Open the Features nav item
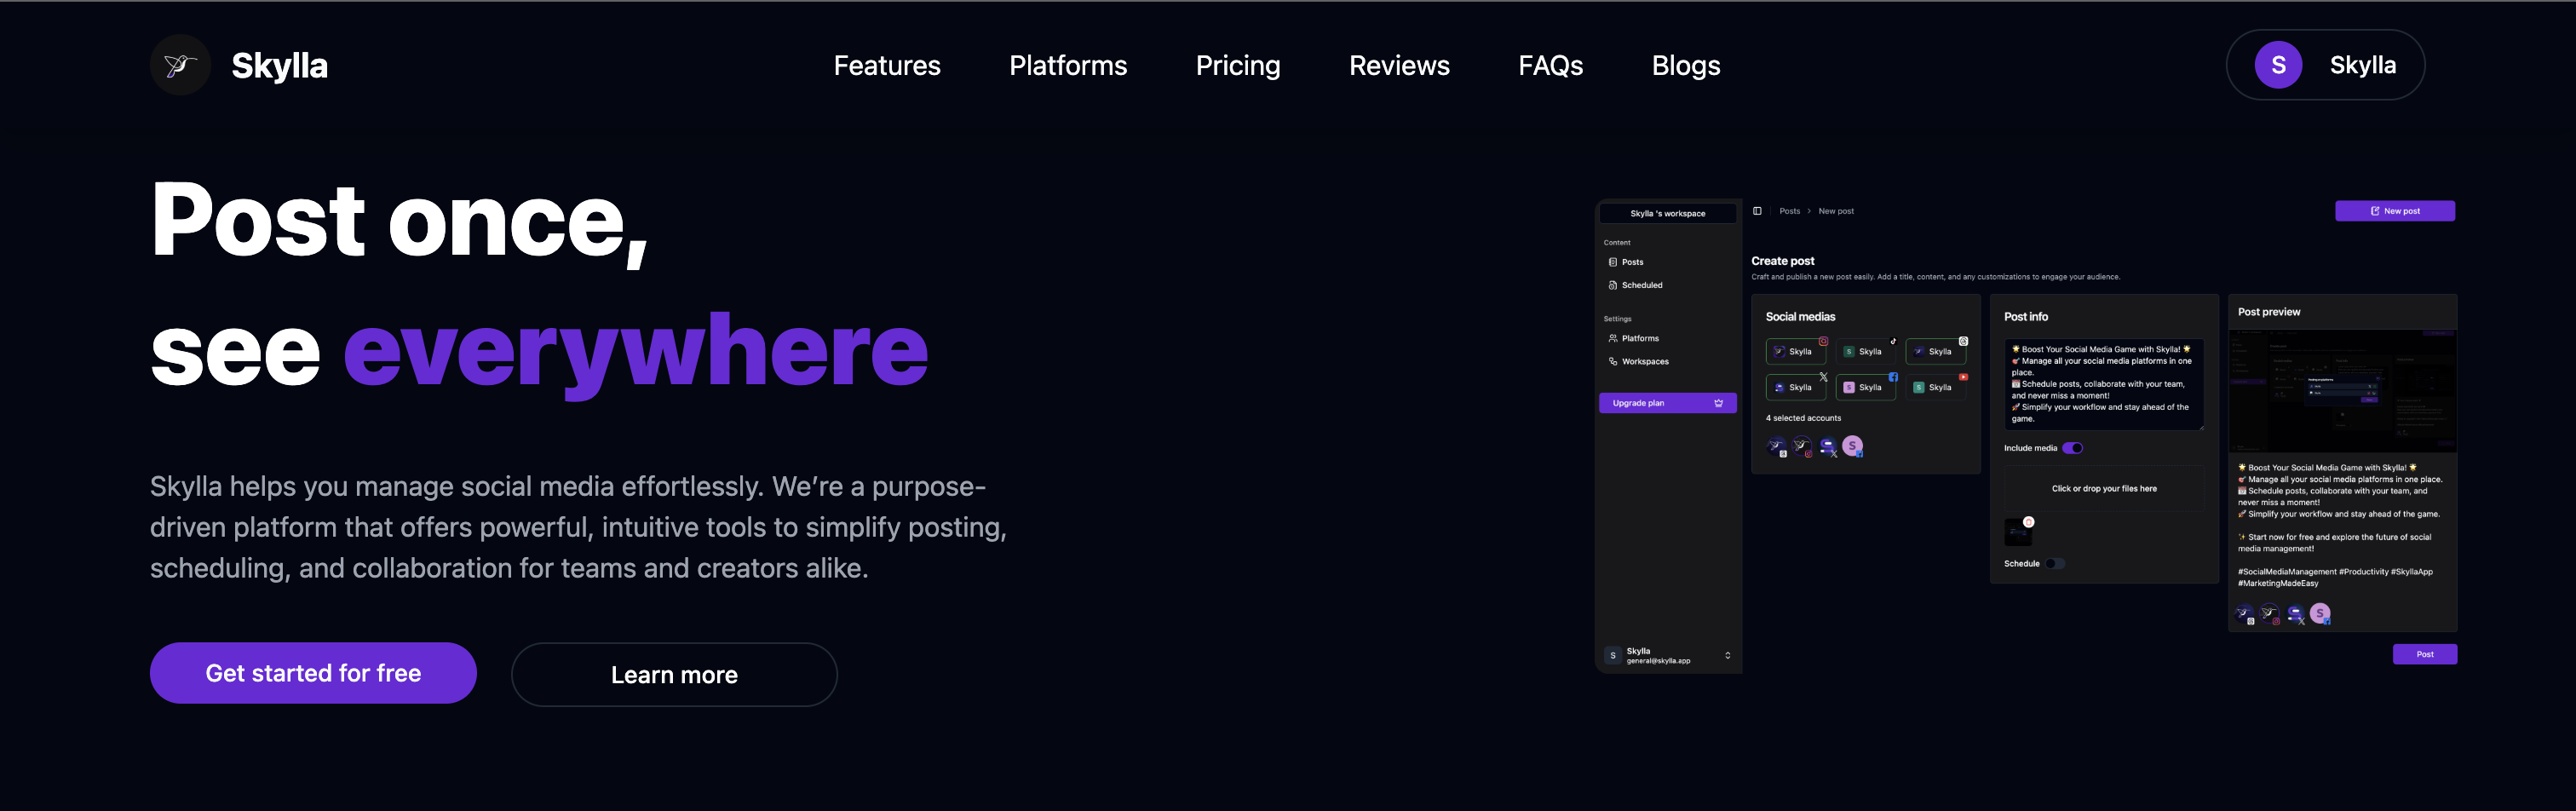This screenshot has width=2576, height=811. click(887, 66)
